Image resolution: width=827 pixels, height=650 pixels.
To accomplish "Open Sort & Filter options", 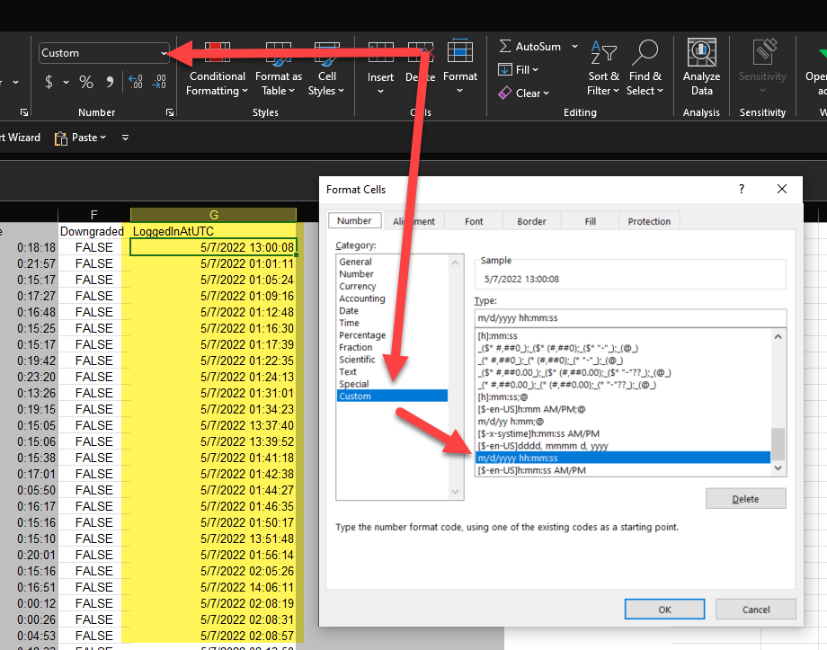I will (x=603, y=69).
